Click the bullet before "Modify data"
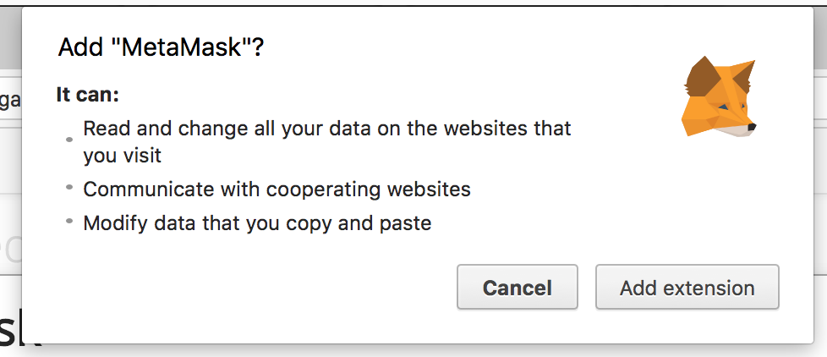Screen dimensions: 827x357 [x=69, y=221]
